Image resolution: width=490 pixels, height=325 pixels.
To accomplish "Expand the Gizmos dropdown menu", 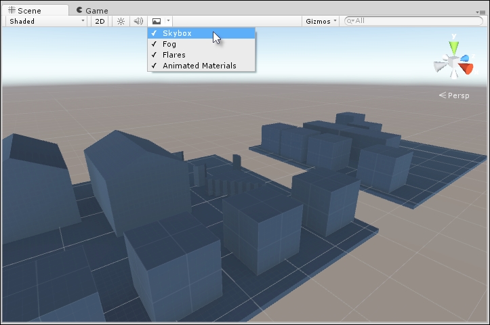I will click(x=321, y=21).
